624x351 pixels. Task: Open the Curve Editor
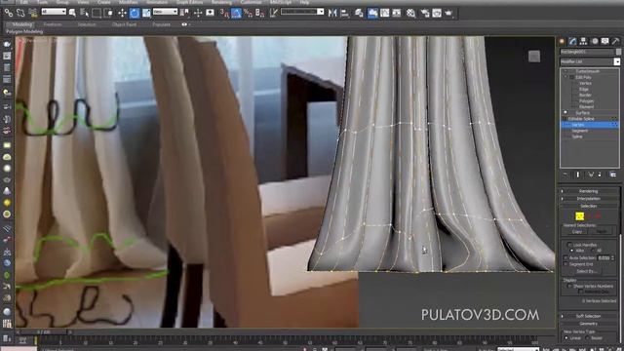point(385,13)
